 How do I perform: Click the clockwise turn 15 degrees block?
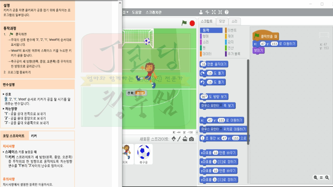pos(212,73)
